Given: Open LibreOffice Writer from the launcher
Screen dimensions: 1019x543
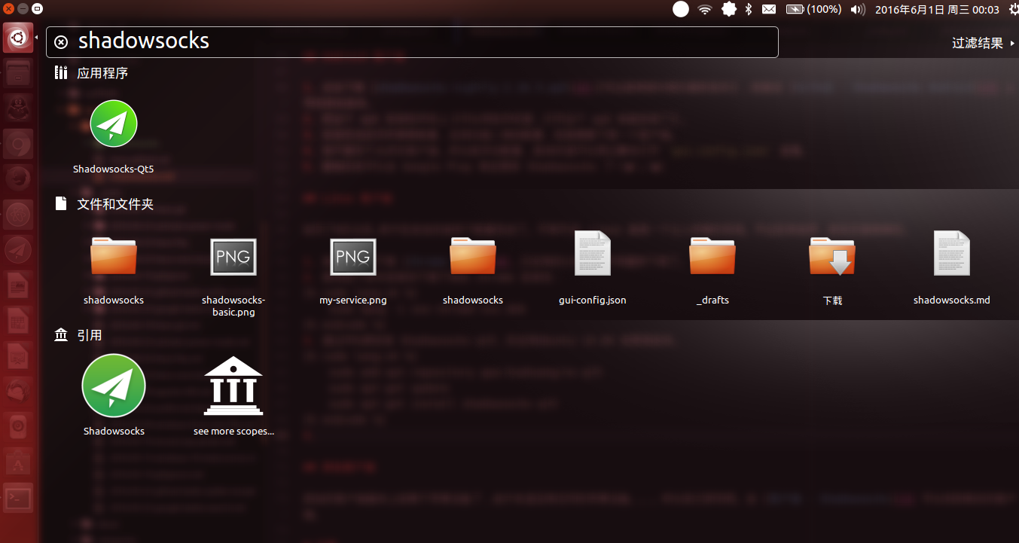Looking at the screenshot, I should pos(18,286).
